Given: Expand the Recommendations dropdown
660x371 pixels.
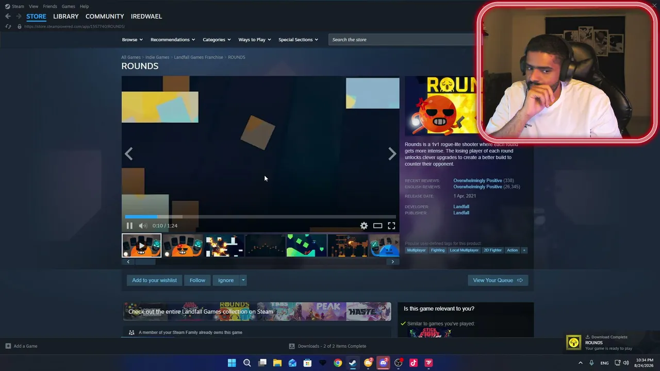Looking at the screenshot, I should pyautogui.click(x=173, y=40).
